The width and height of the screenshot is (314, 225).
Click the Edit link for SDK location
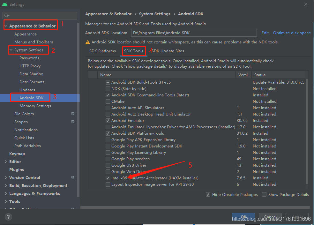265,33
